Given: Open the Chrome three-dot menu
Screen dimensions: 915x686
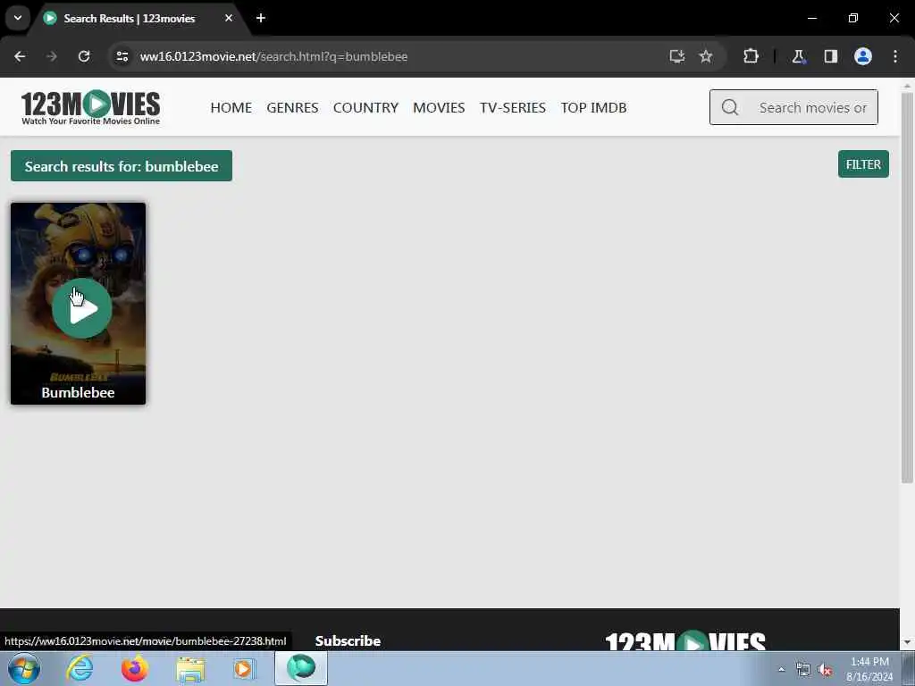Looking at the screenshot, I should (895, 56).
